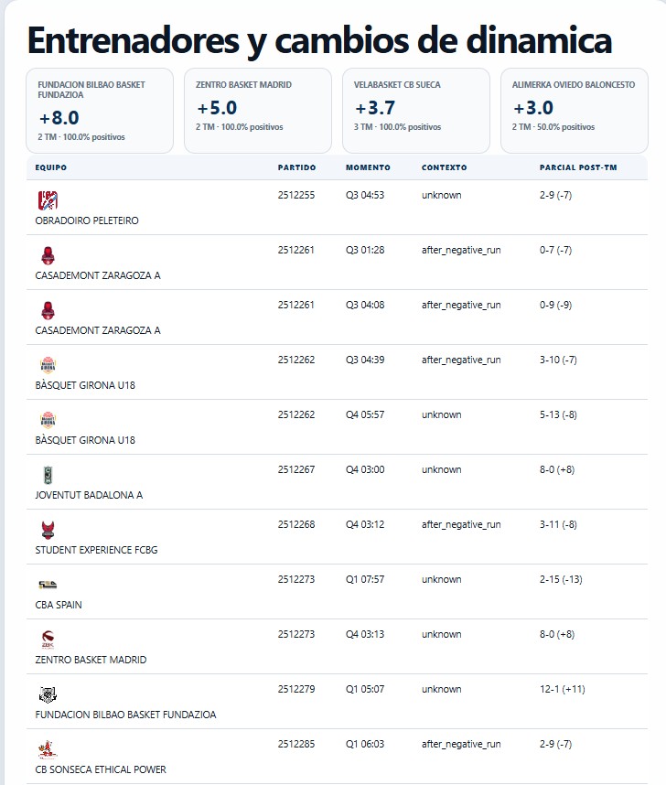This screenshot has height=785, width=666.
Task: Click Bàsquet Girona logo in Q4 05:57 row
Action: 48,420
